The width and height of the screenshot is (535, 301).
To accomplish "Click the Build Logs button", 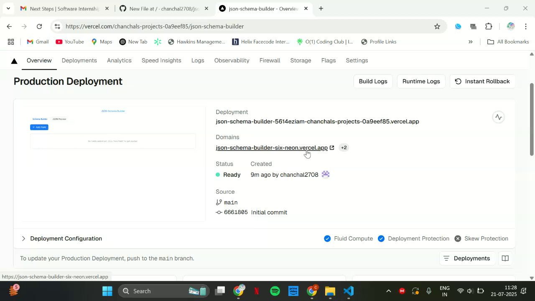I will tap(373, 82).
